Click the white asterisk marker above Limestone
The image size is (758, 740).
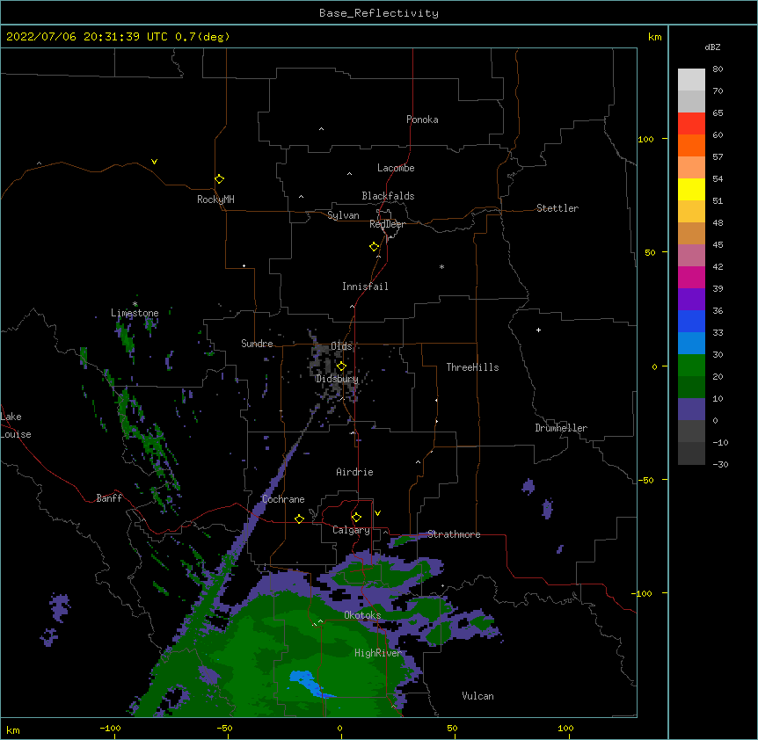(x=135, y=304)
